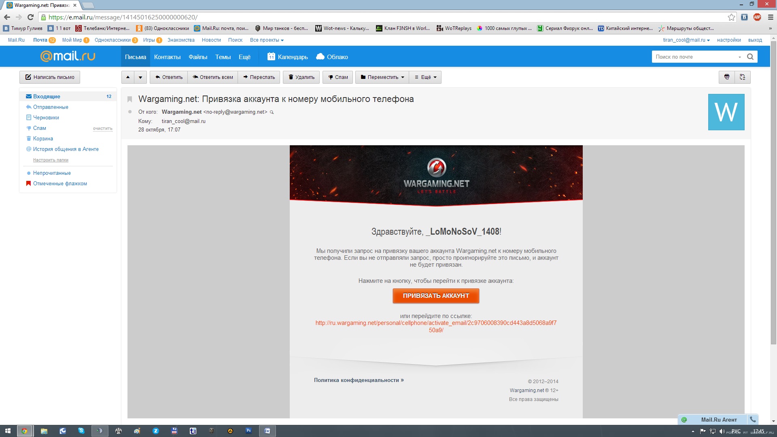Click the Windows Start button
This screenshot has width=777, height=437.
pyautogui.click(x=8, y=431)
